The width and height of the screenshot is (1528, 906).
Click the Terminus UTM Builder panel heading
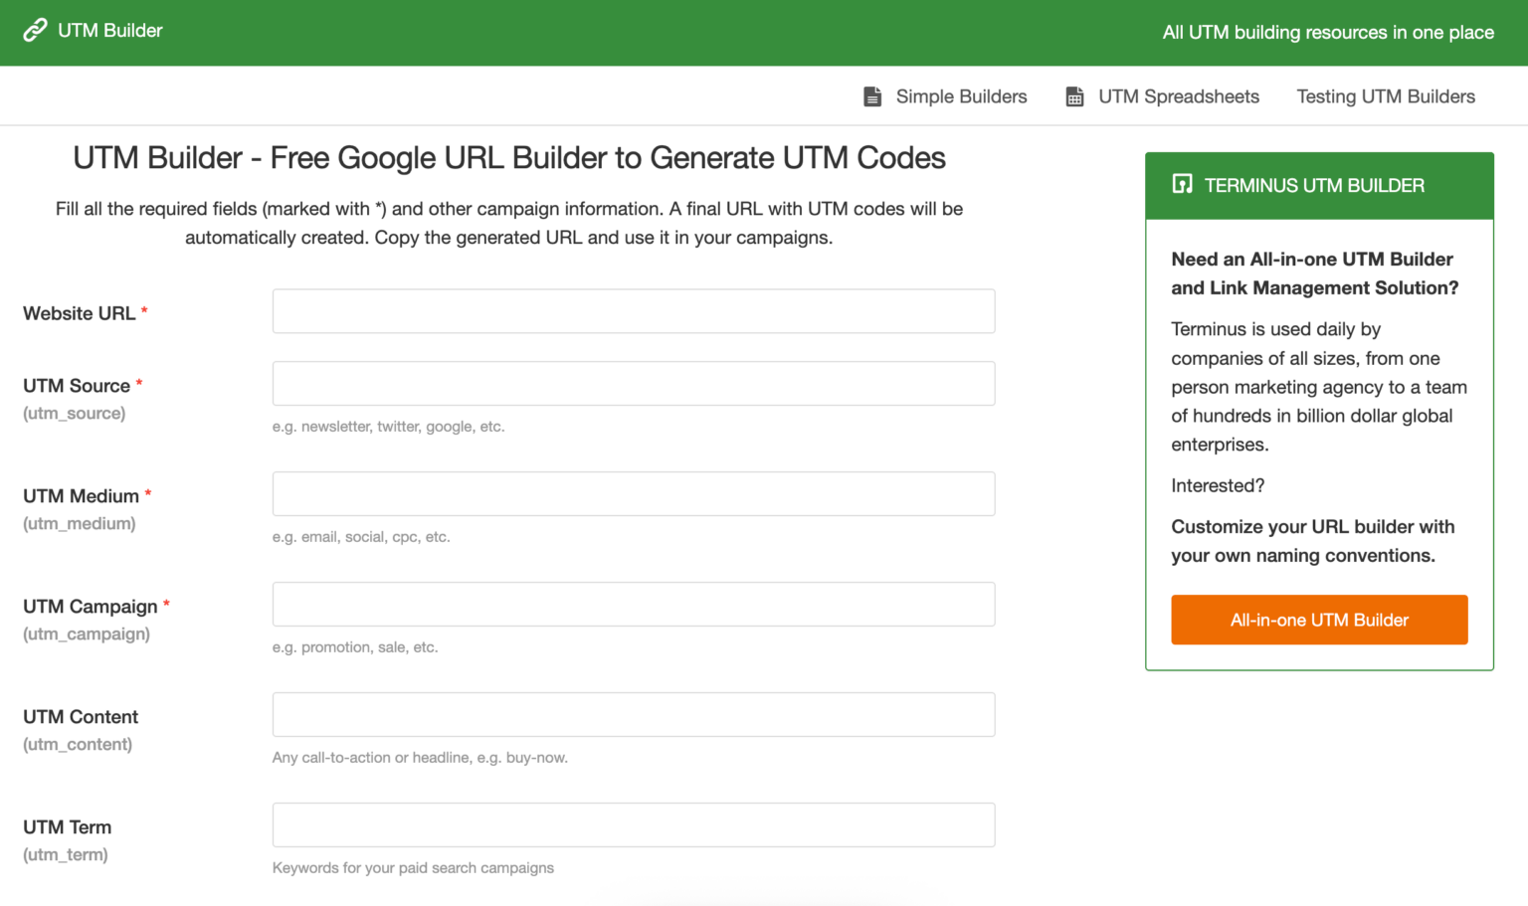1313,186
